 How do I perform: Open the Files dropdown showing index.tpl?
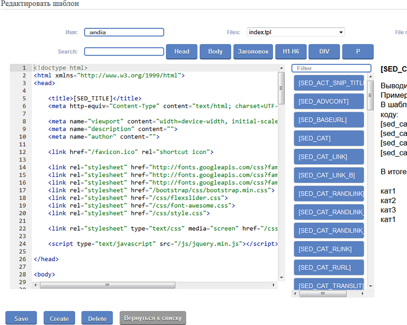point(296,32)
